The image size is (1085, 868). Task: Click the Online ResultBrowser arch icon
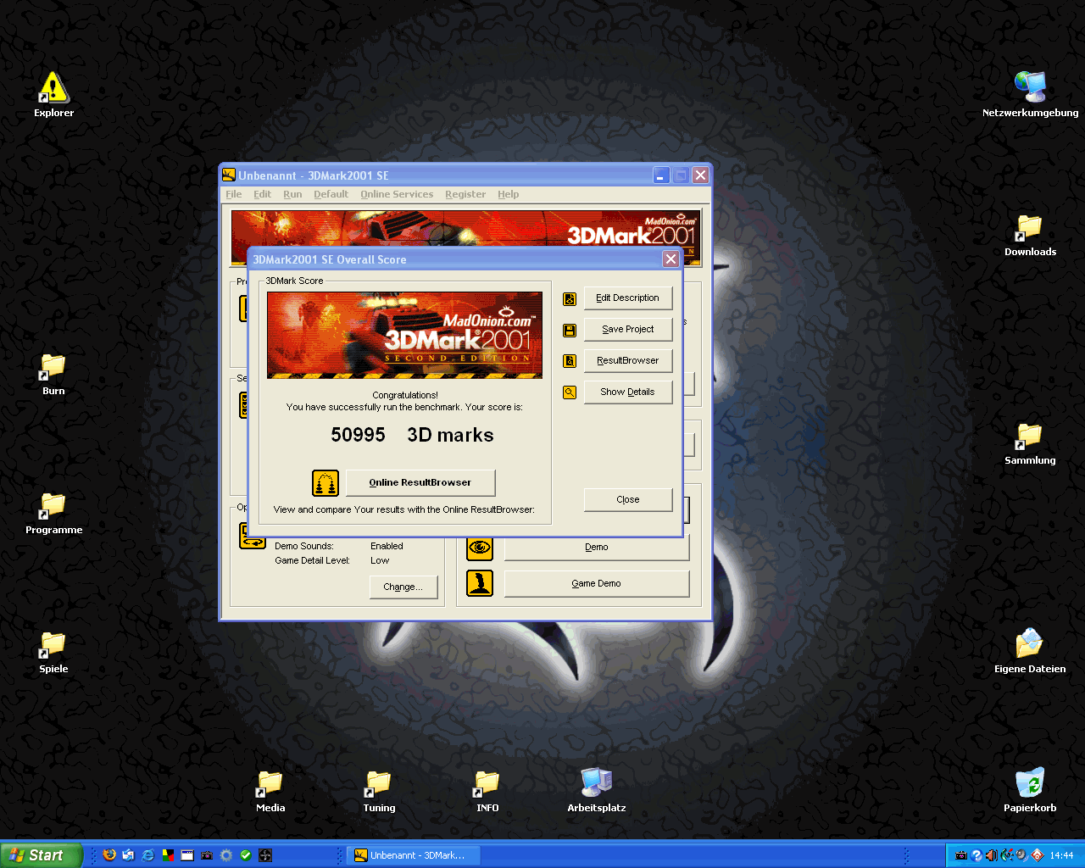(325, 483)
